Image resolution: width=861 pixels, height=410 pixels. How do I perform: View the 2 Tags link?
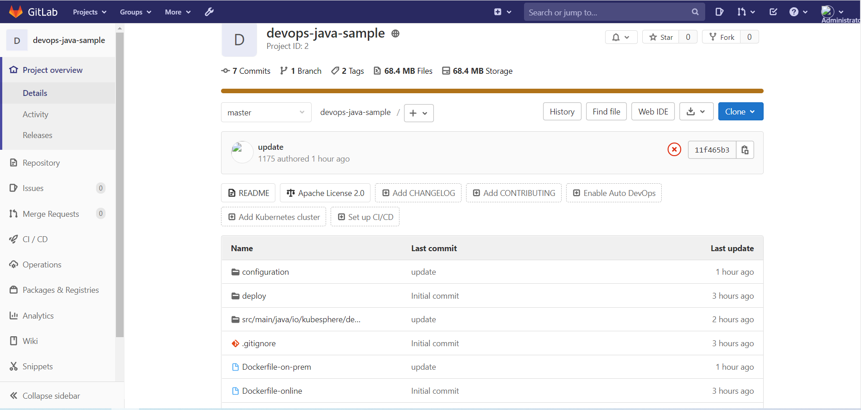[x=347, y=71]
